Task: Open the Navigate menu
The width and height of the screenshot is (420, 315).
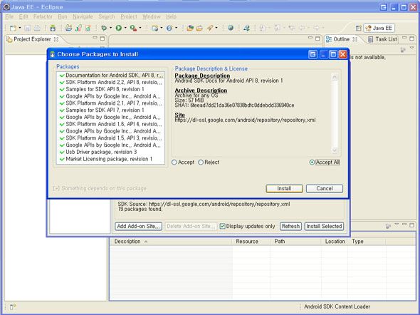Action: coord(83,16)
